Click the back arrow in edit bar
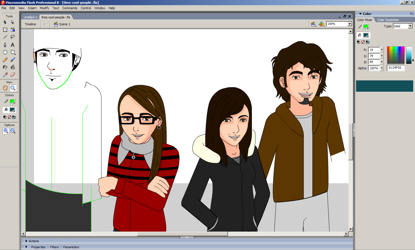The image size is (415, 250). pos(45,24)
